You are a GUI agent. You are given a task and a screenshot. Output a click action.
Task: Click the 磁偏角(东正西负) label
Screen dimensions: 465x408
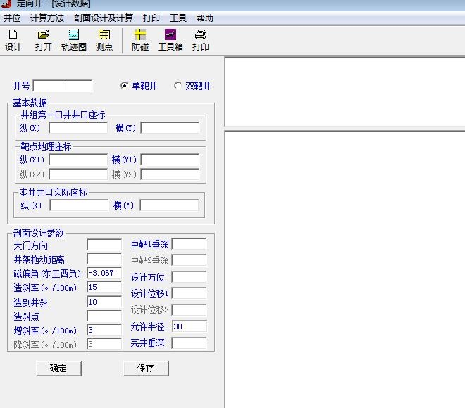tap(47, 273)
